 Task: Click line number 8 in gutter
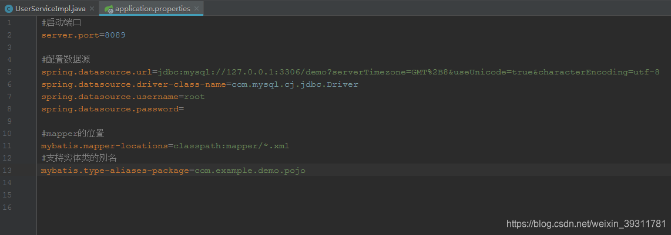tap(9, 109)
